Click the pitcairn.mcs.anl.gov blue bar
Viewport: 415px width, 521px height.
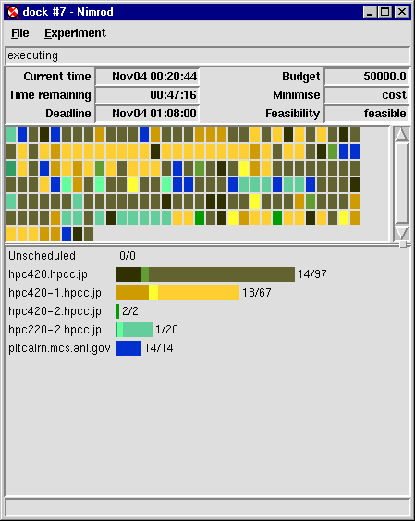128,348
